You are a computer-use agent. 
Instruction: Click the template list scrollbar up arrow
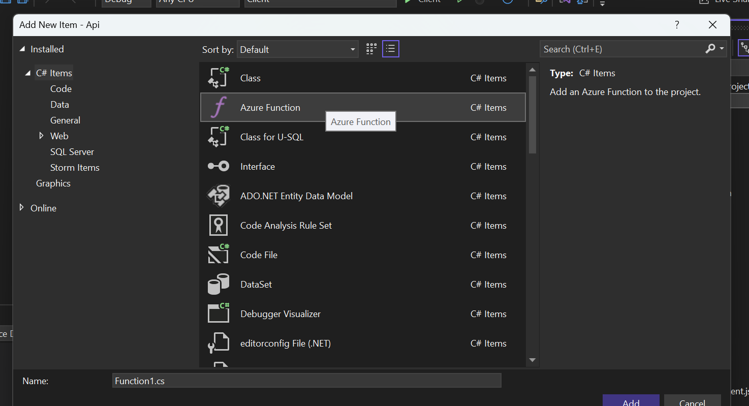click(533, 70)
